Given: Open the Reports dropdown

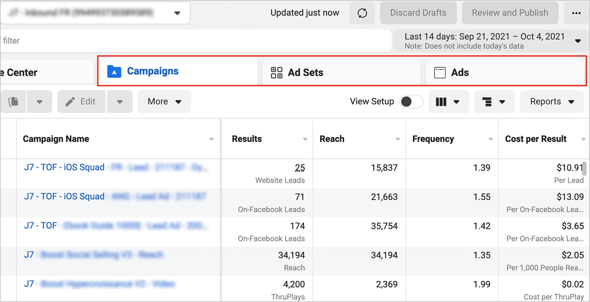Looking at the screenshot, I should tap(551, 102).
